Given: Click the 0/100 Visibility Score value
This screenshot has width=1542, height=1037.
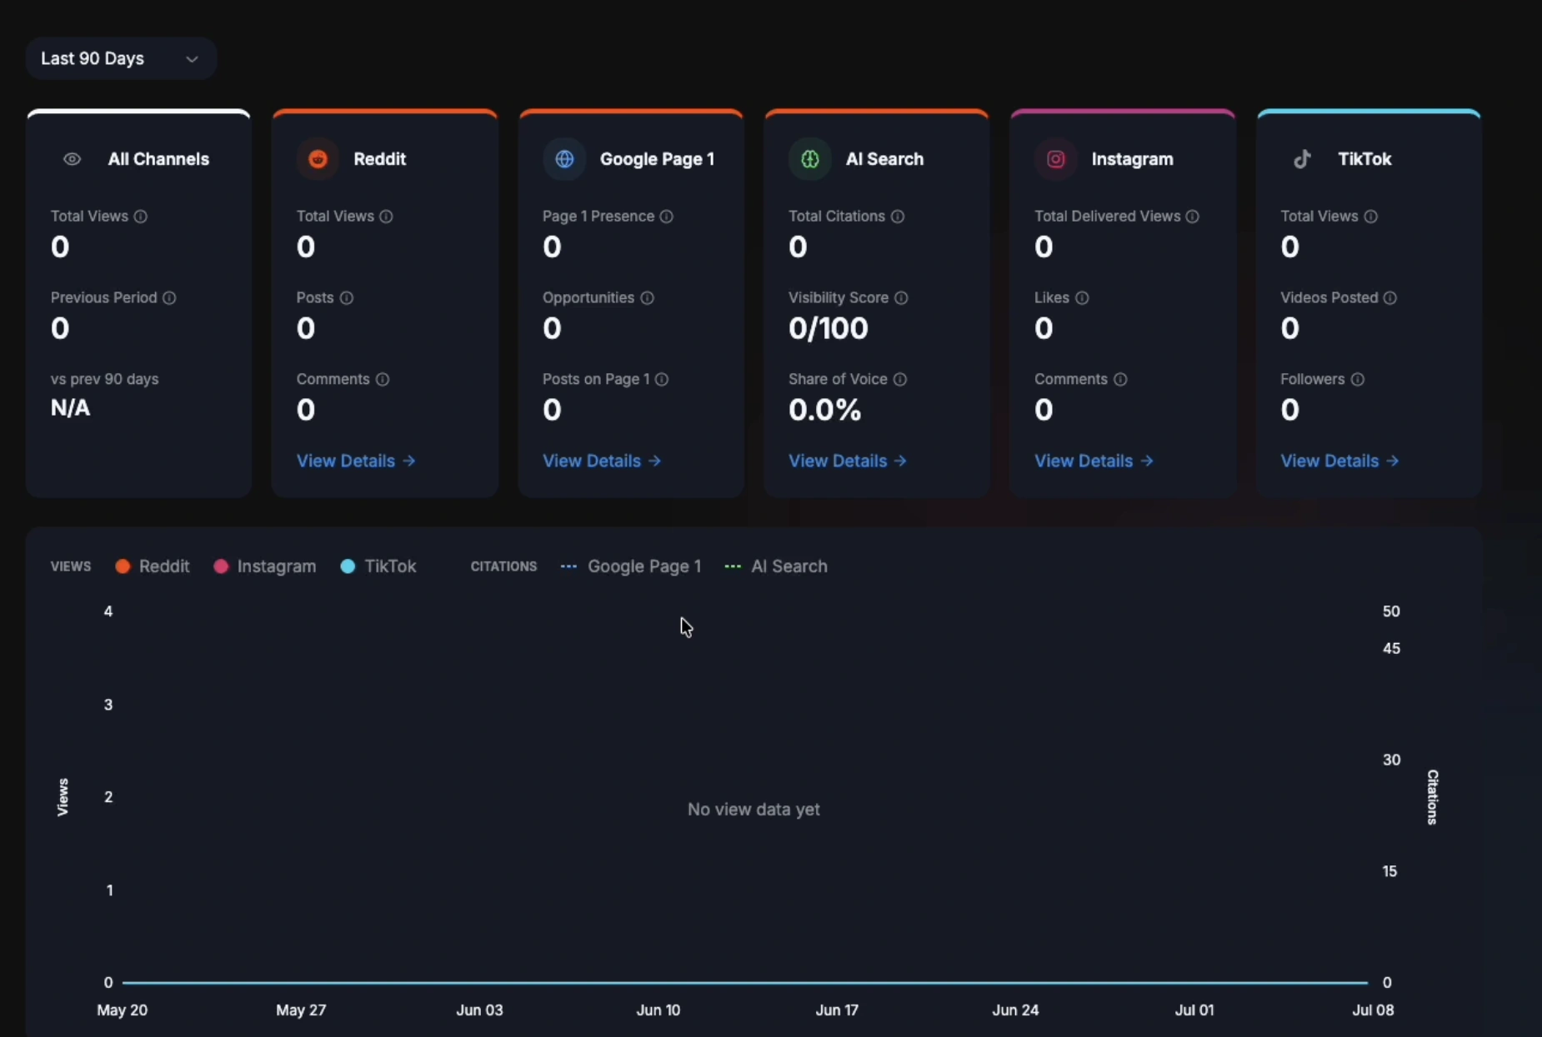Looking at the screenshot, I should pos(829,328).
